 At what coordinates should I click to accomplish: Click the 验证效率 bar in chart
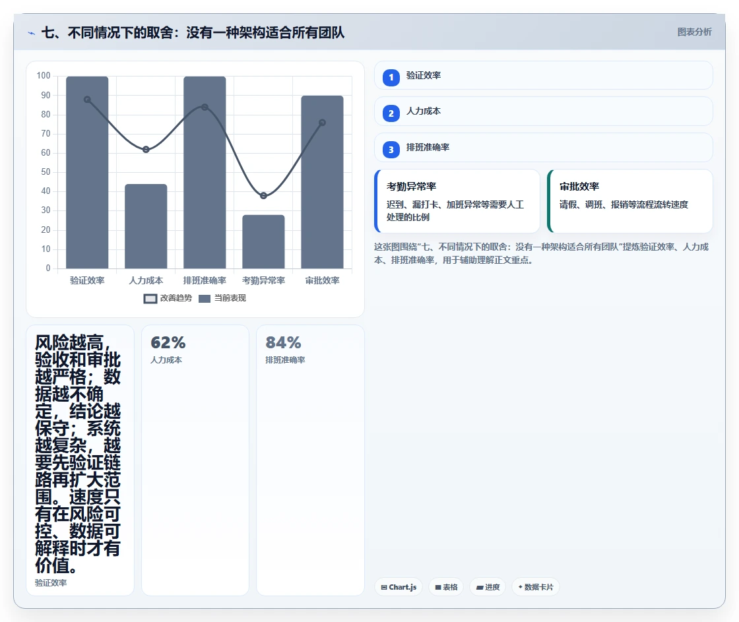tap(87, 172)
